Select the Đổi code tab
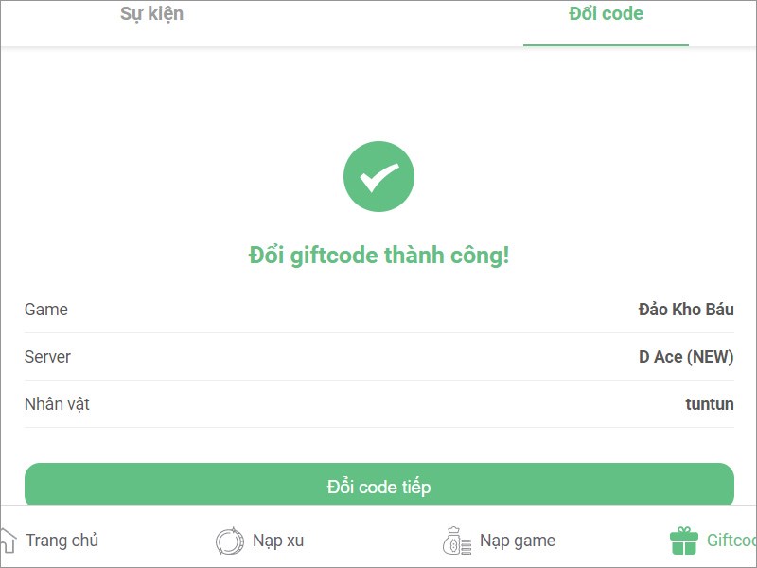 606,13
